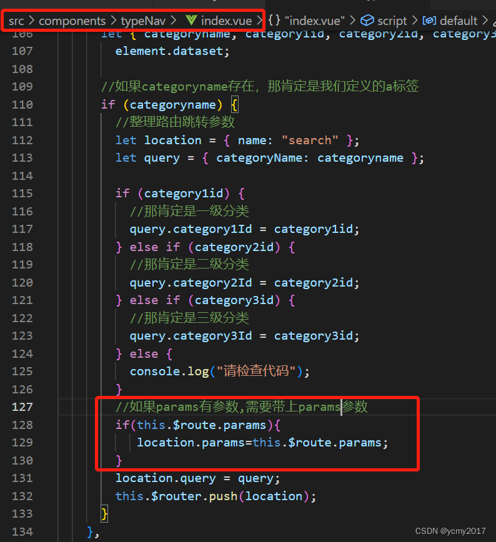Click "if(this.$route.params){" on line 128
Screen dimensions: 496x542
pos(198,425)
